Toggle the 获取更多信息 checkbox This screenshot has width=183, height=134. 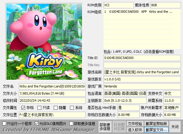coord(71,123)
